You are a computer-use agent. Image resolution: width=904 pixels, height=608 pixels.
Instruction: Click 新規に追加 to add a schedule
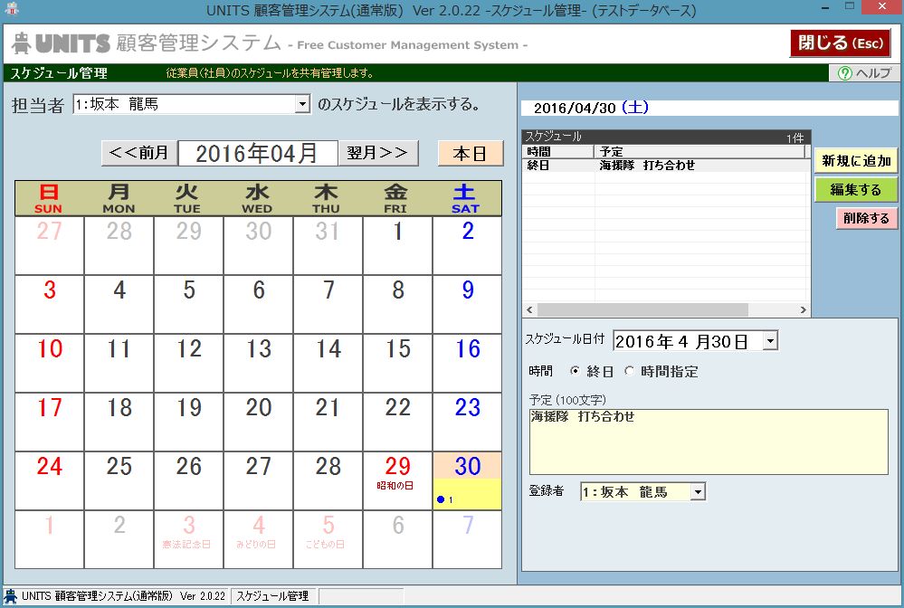click(856, 161)
